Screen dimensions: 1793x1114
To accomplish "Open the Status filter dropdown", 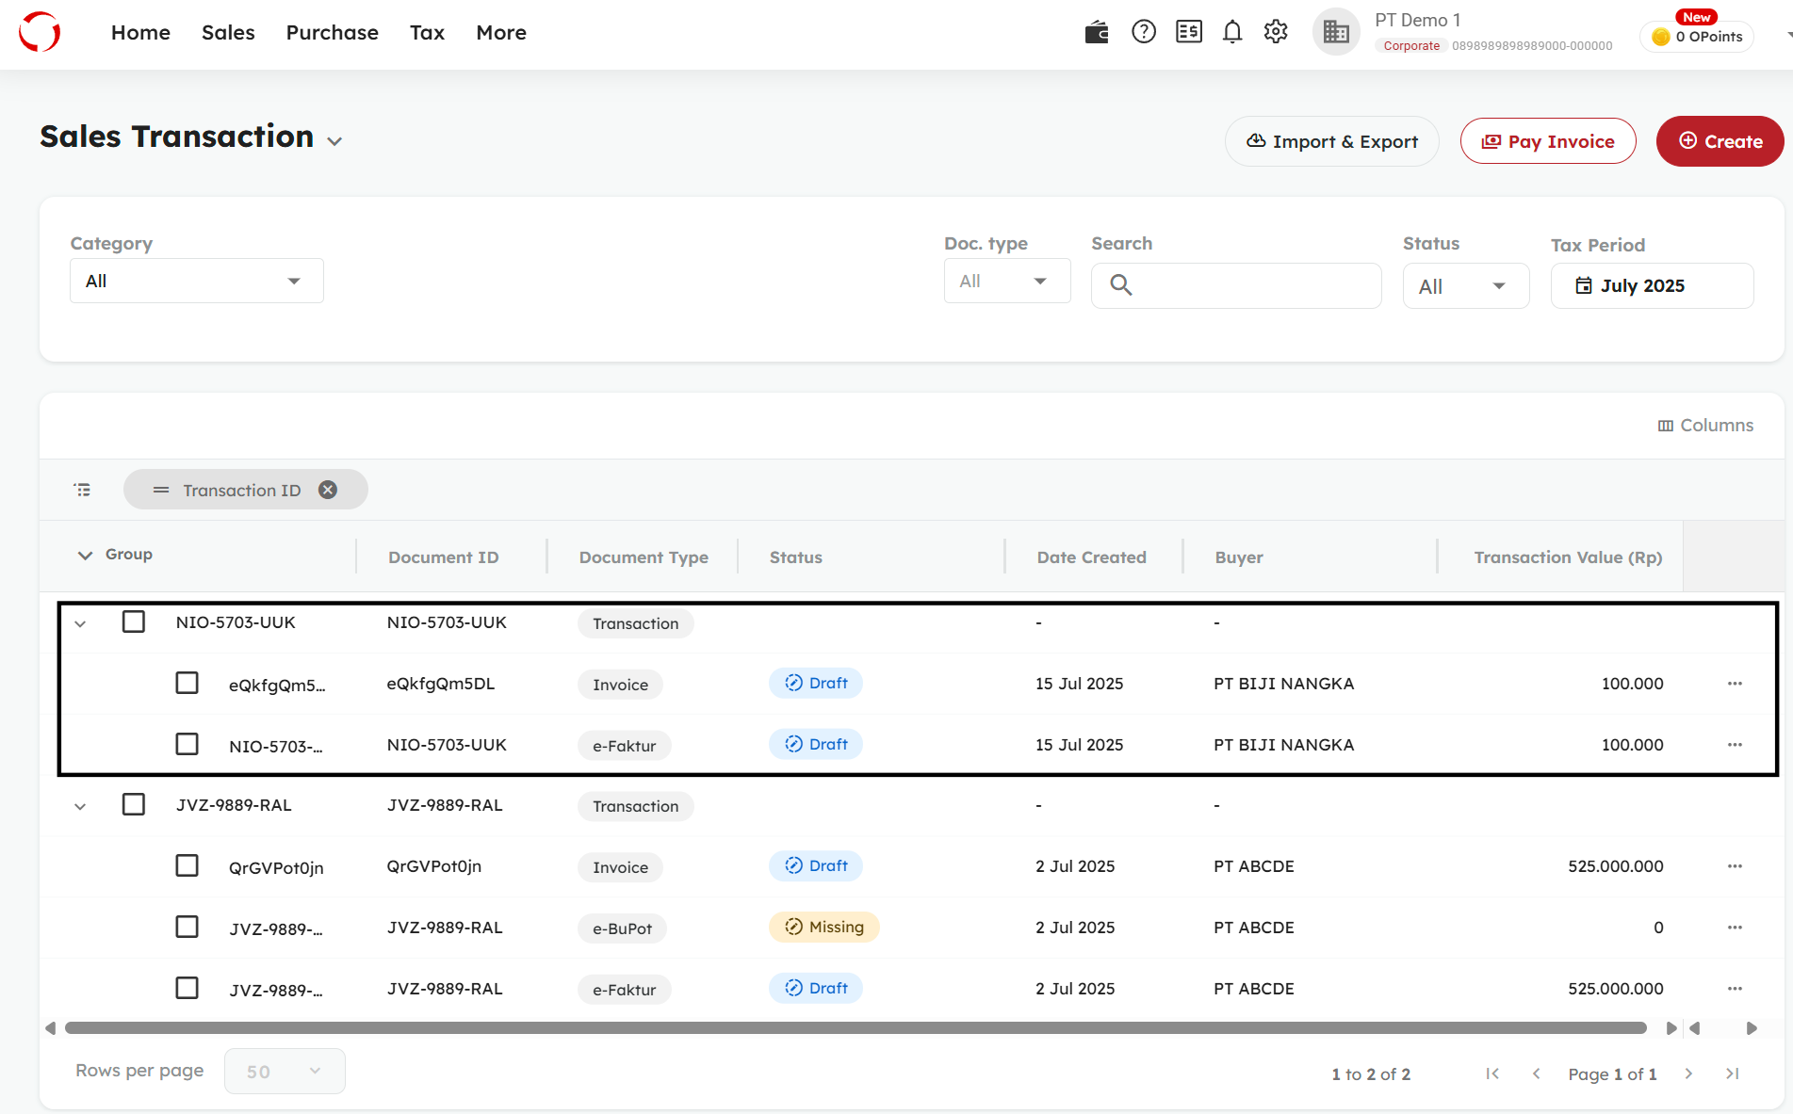I will coord(1465,286).
